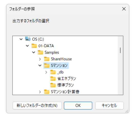
Task: Click the _db folder icon
Action: click(x=53, y=72)
